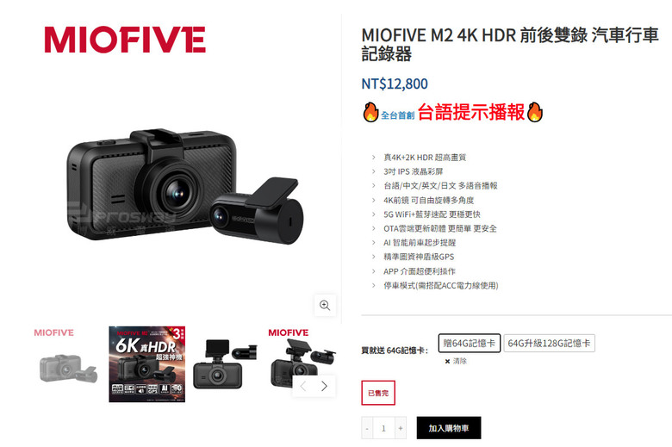The height and width of the screenshot is (447, 672).
Task: Click the fire emoji after 台語提示播報
Action: [x=534, y=112]
